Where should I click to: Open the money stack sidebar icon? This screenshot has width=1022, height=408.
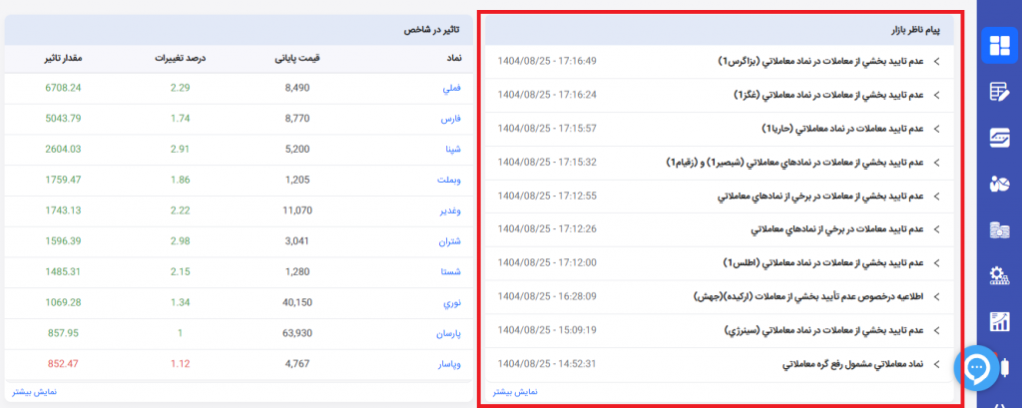998,230
